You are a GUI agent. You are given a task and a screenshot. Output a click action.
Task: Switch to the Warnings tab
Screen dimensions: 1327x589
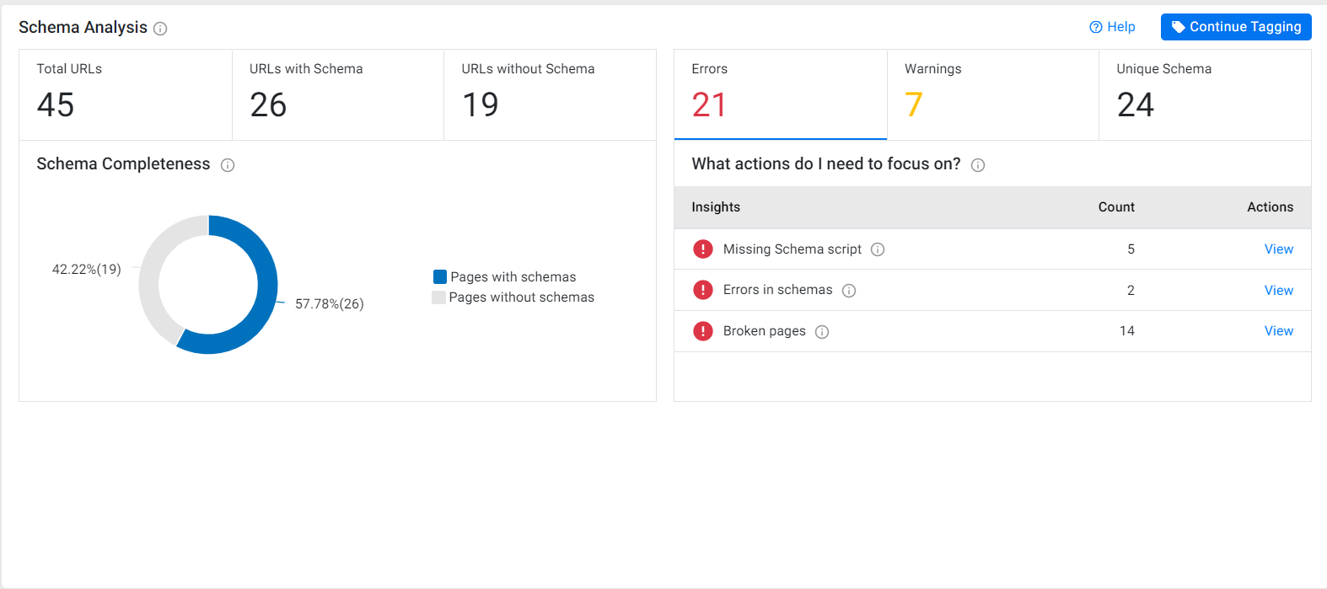point(993,94)
